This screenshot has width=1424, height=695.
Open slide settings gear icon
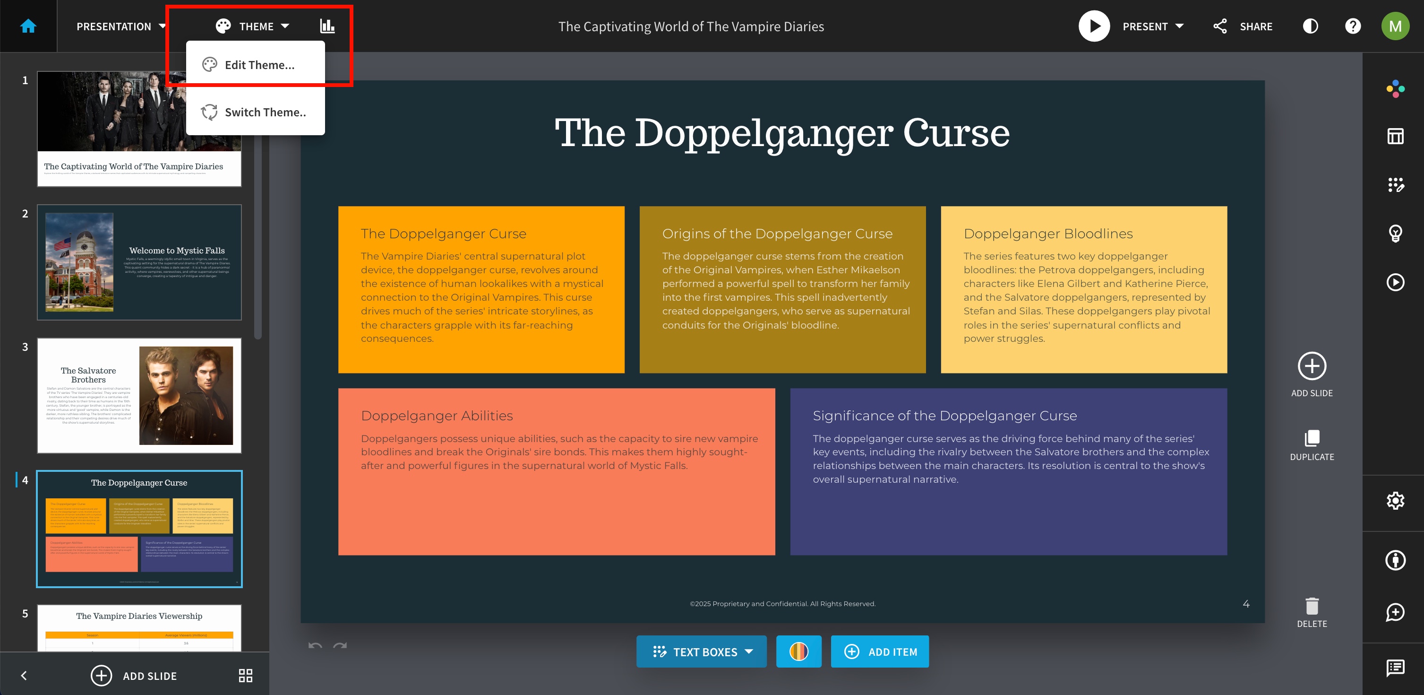(x=1395, y=501)
